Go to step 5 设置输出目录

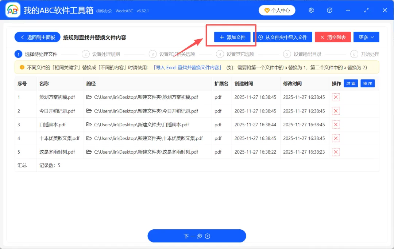302,54
